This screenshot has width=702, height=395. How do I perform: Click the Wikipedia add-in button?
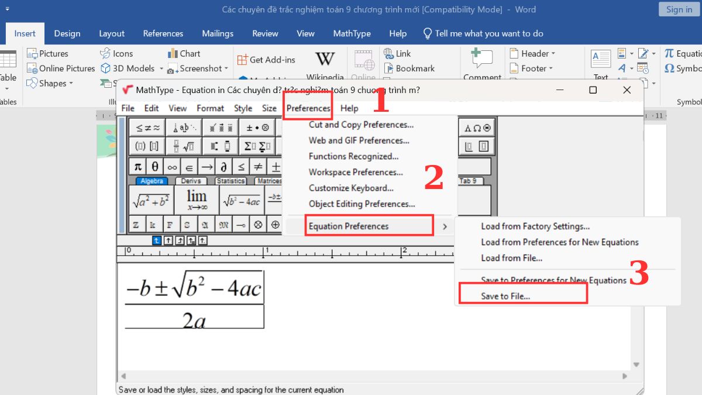coord(325,65)
